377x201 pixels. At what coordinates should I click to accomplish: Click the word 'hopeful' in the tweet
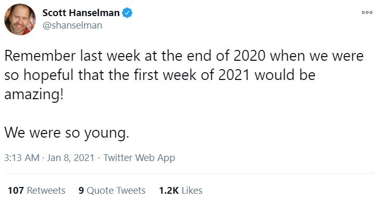(x=48, y=76)
